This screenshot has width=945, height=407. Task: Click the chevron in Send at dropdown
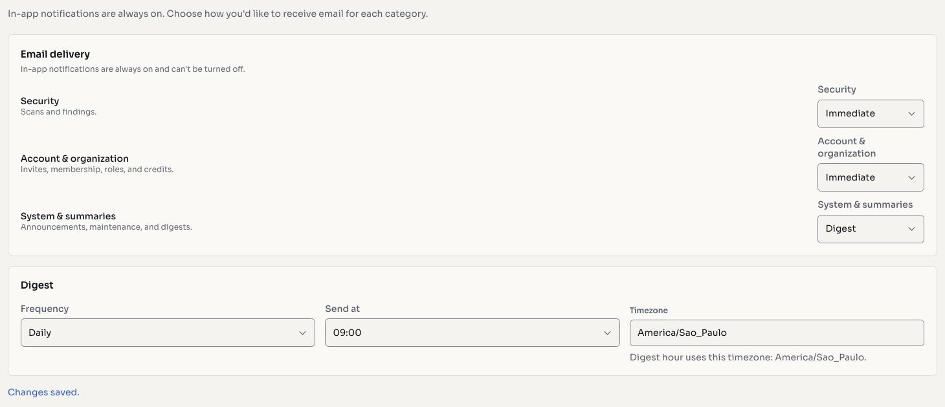607,333
